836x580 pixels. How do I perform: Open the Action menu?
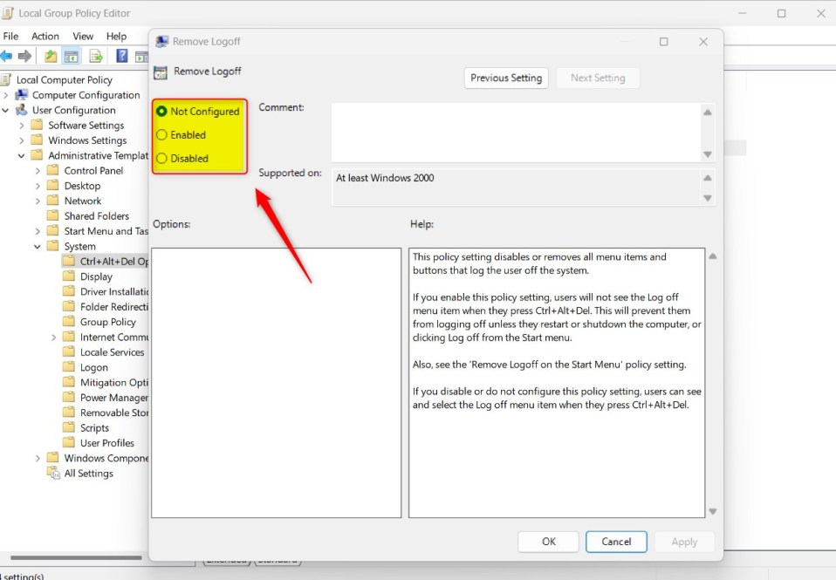(45, 37)
